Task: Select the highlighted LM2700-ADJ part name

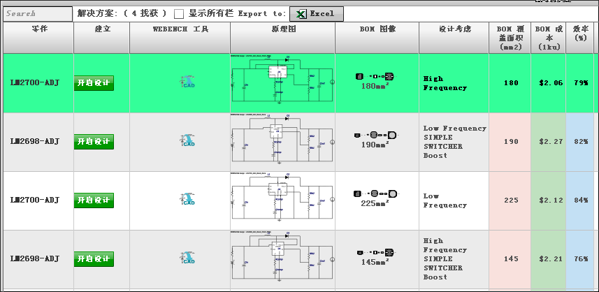Action: click(x=35, y=83)
